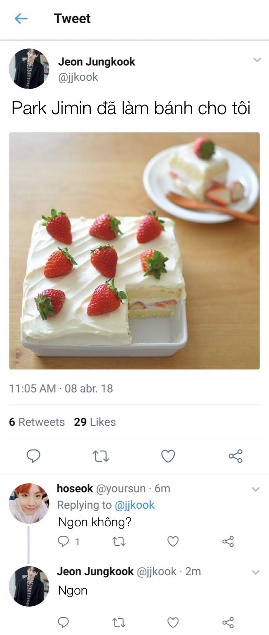The height and width of the screenshot is (635, 269).
Task: Expand options chevron on hoseok's reply
Action: [x=256, y=489]
